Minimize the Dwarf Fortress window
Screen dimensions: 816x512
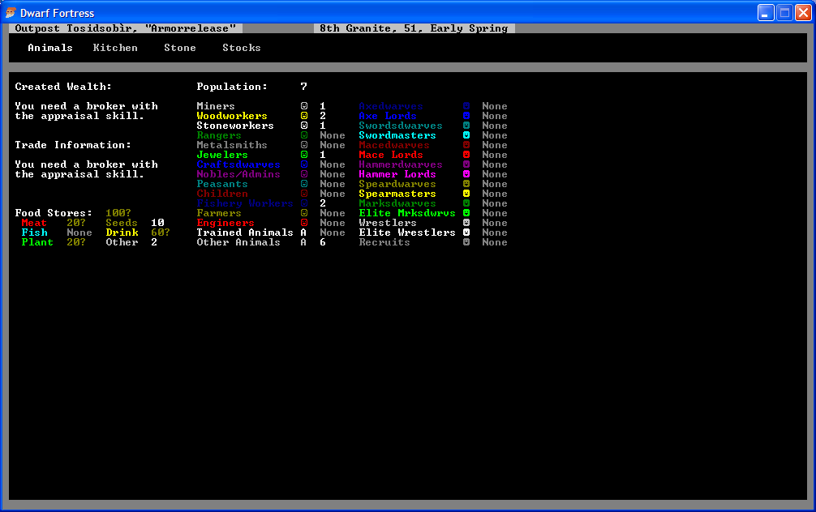(766, 13)
